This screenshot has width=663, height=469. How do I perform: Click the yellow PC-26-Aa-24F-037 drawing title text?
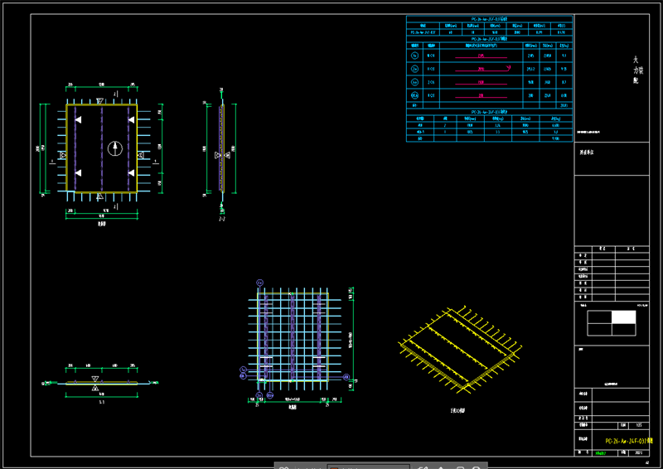(x=629, y=441)
